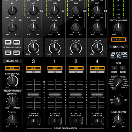Click the Beat FX TAP button
Screen dimensions: 132x132
123,72
